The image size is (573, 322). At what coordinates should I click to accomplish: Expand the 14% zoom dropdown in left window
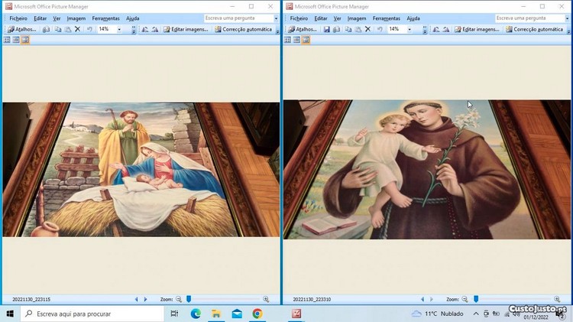pos(119,30)
